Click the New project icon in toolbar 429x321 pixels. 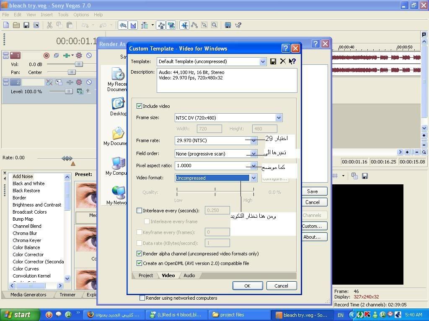pos(6,25)
